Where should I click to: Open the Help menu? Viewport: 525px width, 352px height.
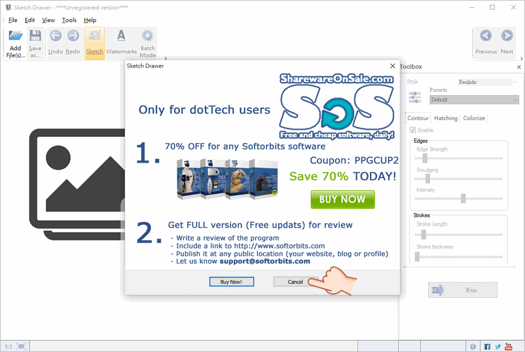point(90,20)
